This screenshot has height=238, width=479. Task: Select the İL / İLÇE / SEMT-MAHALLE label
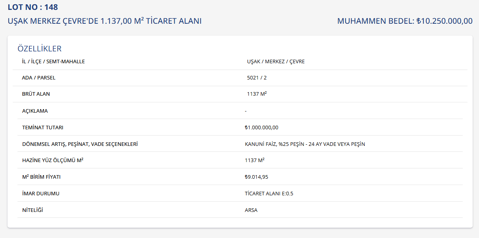pos(53,62)
